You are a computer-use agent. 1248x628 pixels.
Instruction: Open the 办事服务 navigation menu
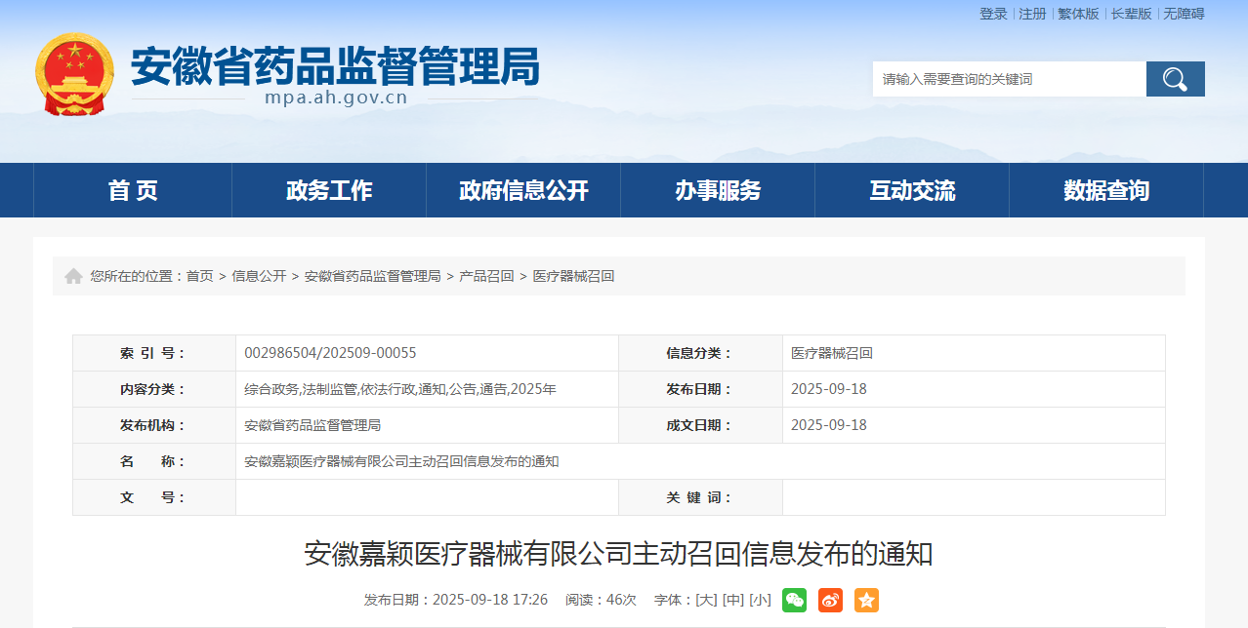(x=718, y=190)
